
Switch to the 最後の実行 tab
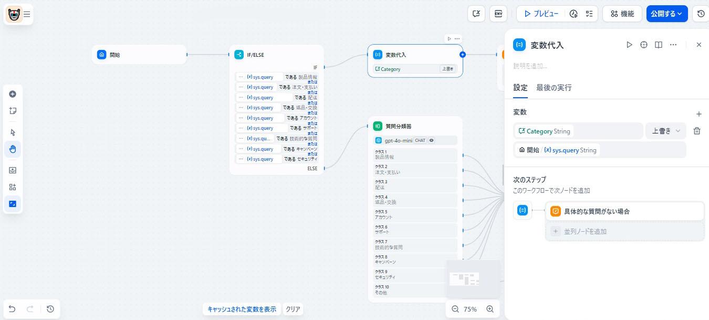coord(554,88)
